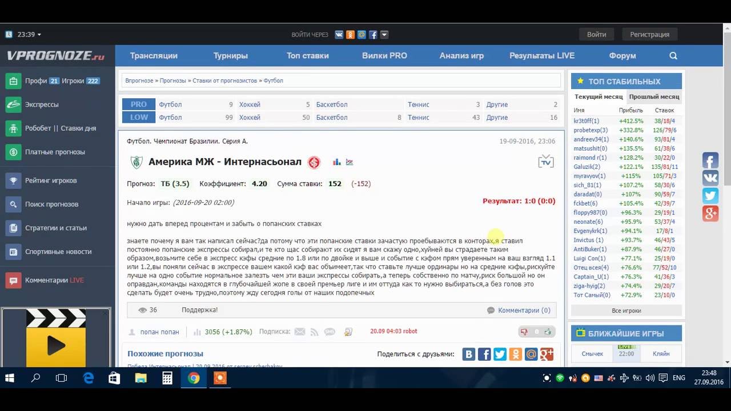Click the TV broadcast icon for the match
Viewport: 731px width, 411px height.
click(x=546, y=162)
